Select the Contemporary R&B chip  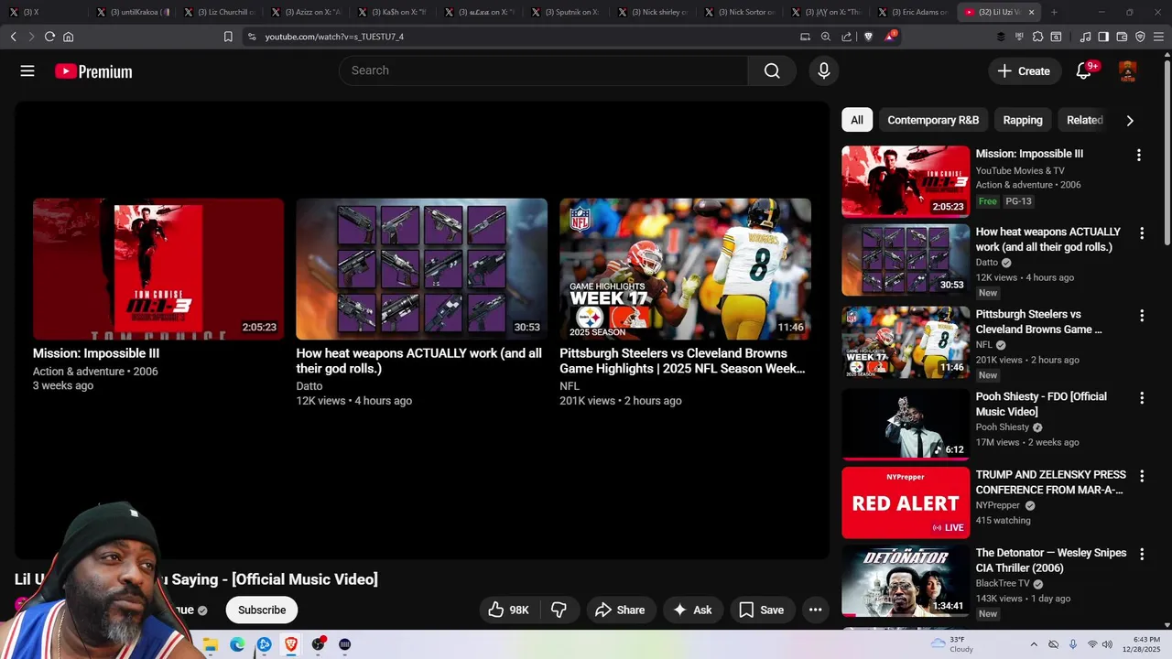point(933,120)
